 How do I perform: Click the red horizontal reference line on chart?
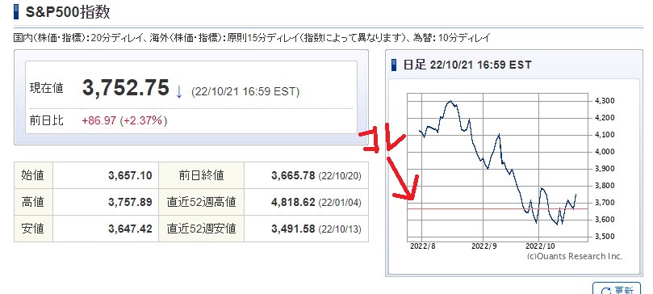tap(498, 208)
